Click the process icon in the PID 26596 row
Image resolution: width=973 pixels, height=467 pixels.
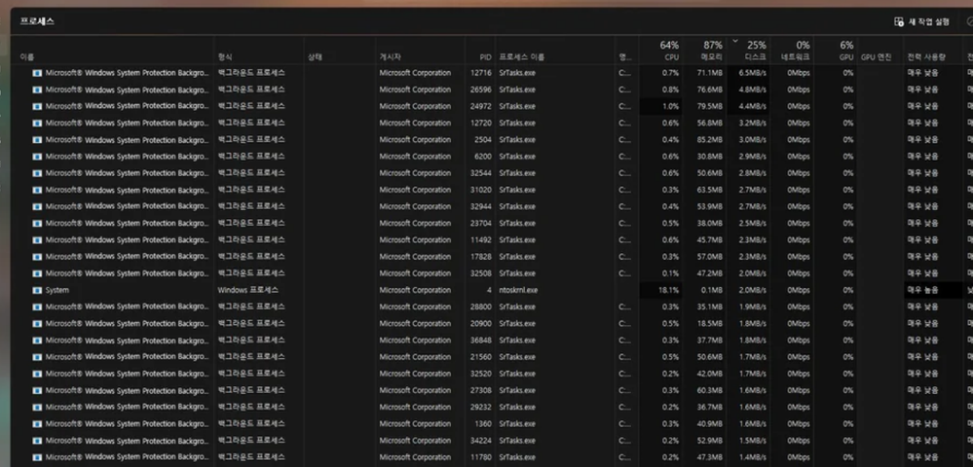pyautogui.click(x=37, y=90)
